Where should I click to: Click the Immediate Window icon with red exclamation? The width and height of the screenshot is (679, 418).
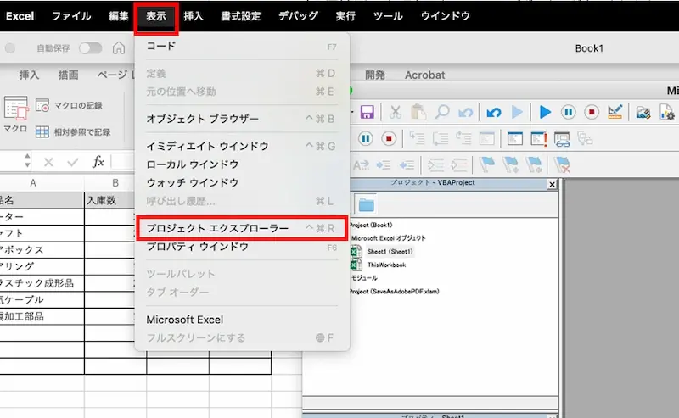pyautogui.click(x=539, y=139)
